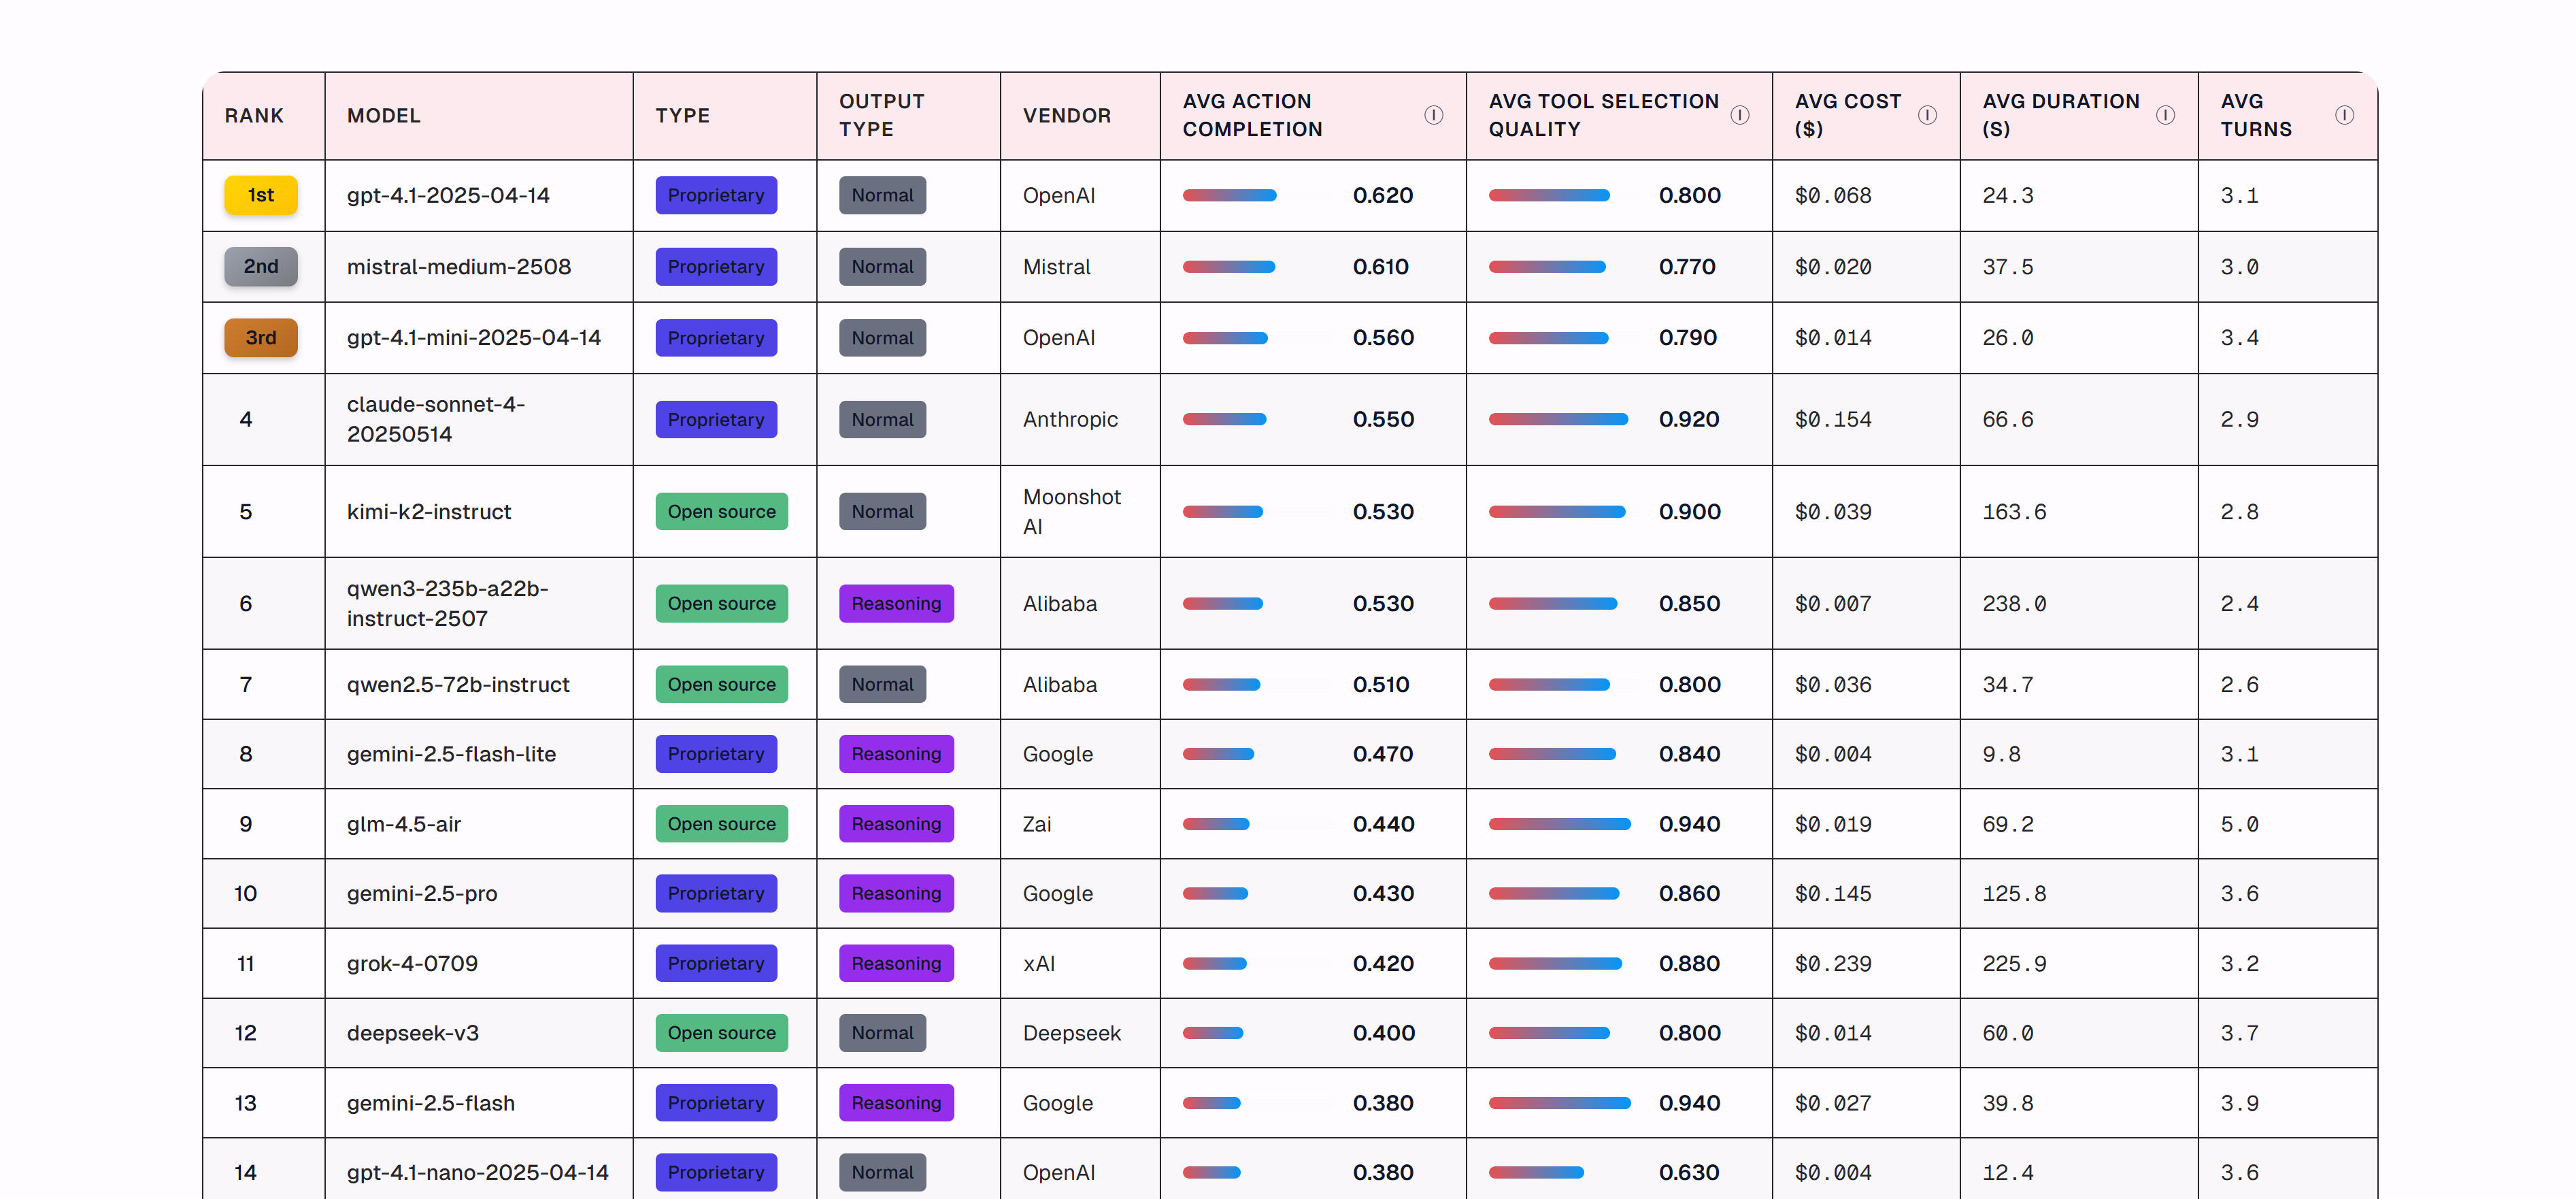
Task: Click the Proprietary tag for grok-4-0709
Action: click(x=715, y=963)
